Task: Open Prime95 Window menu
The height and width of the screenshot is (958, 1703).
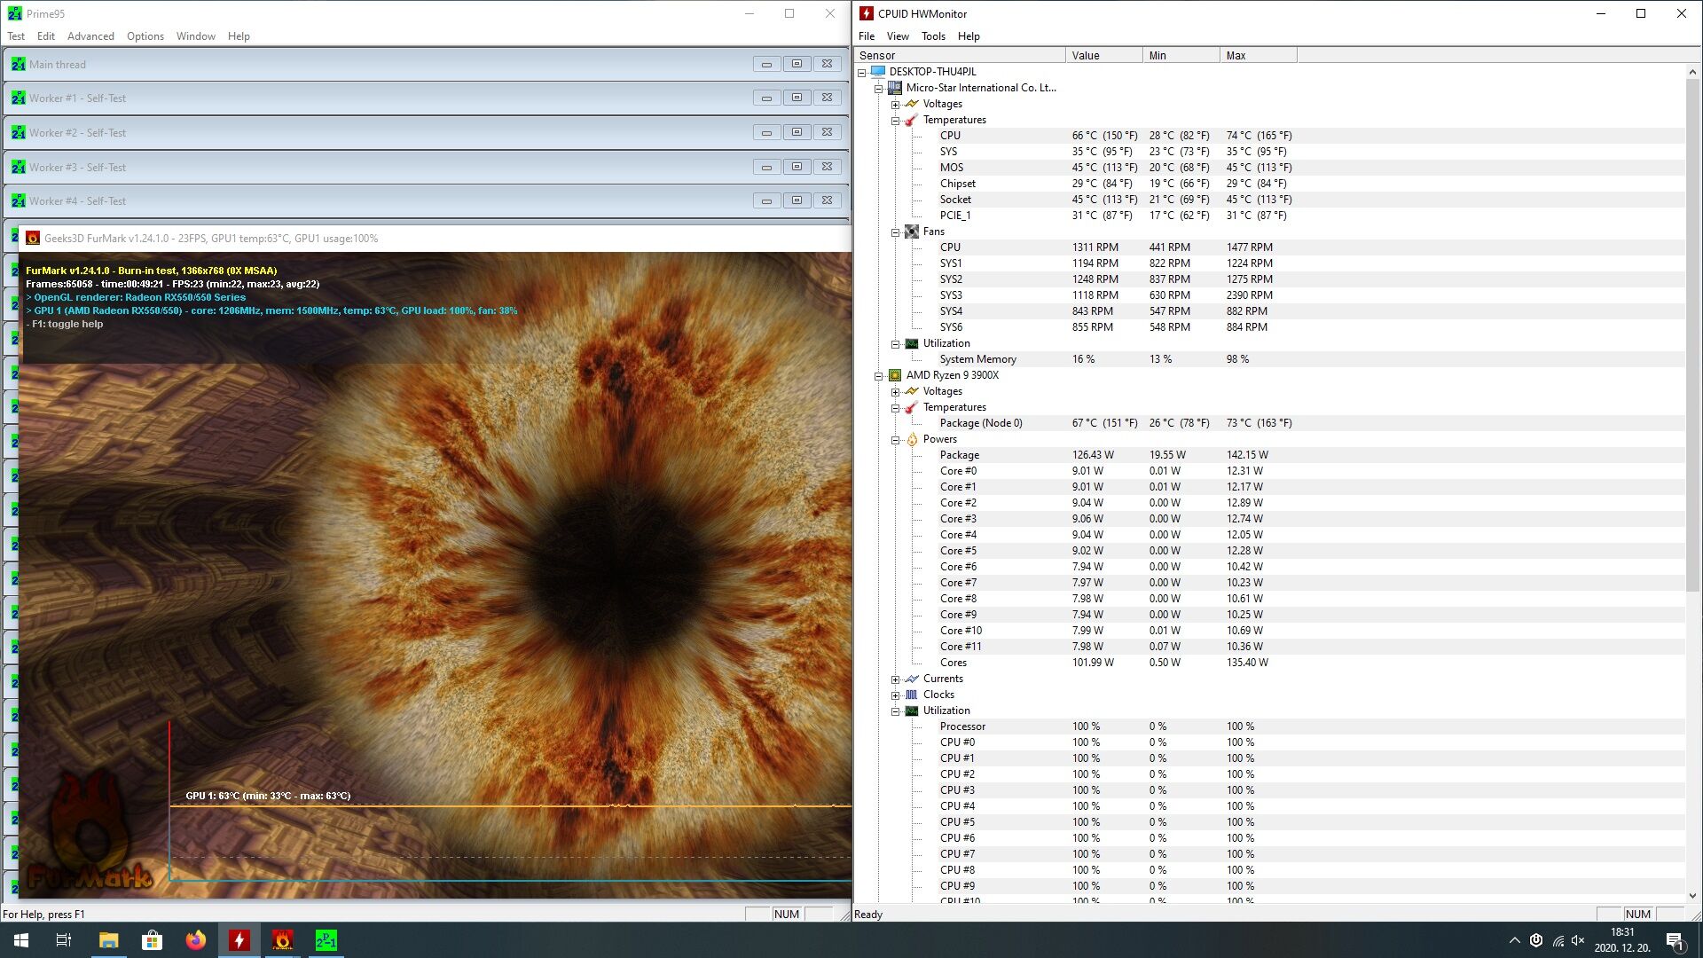Action: coord(196,36)
